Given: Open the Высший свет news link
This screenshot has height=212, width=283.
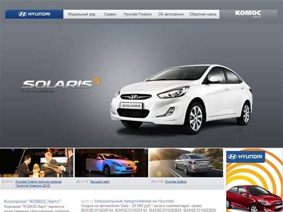Looking at the screenshot, I should click(100, 181).
